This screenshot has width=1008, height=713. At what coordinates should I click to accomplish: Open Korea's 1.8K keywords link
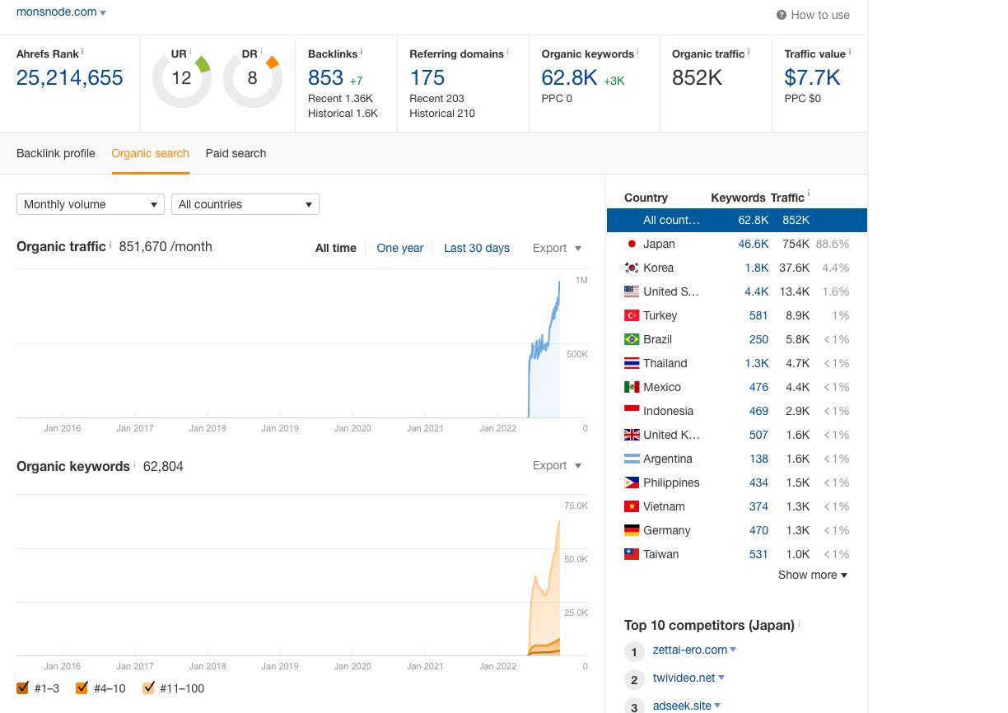coord(757,268)
